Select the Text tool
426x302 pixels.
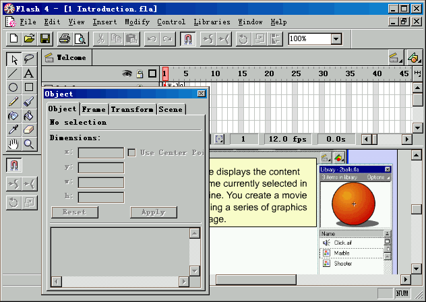click(x=29, y=73)
